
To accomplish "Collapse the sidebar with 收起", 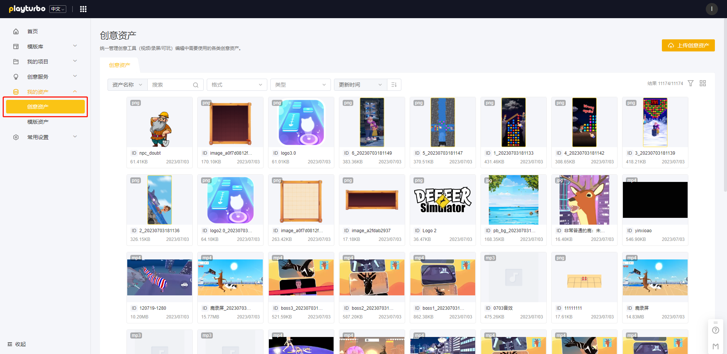I will [17, 344].
